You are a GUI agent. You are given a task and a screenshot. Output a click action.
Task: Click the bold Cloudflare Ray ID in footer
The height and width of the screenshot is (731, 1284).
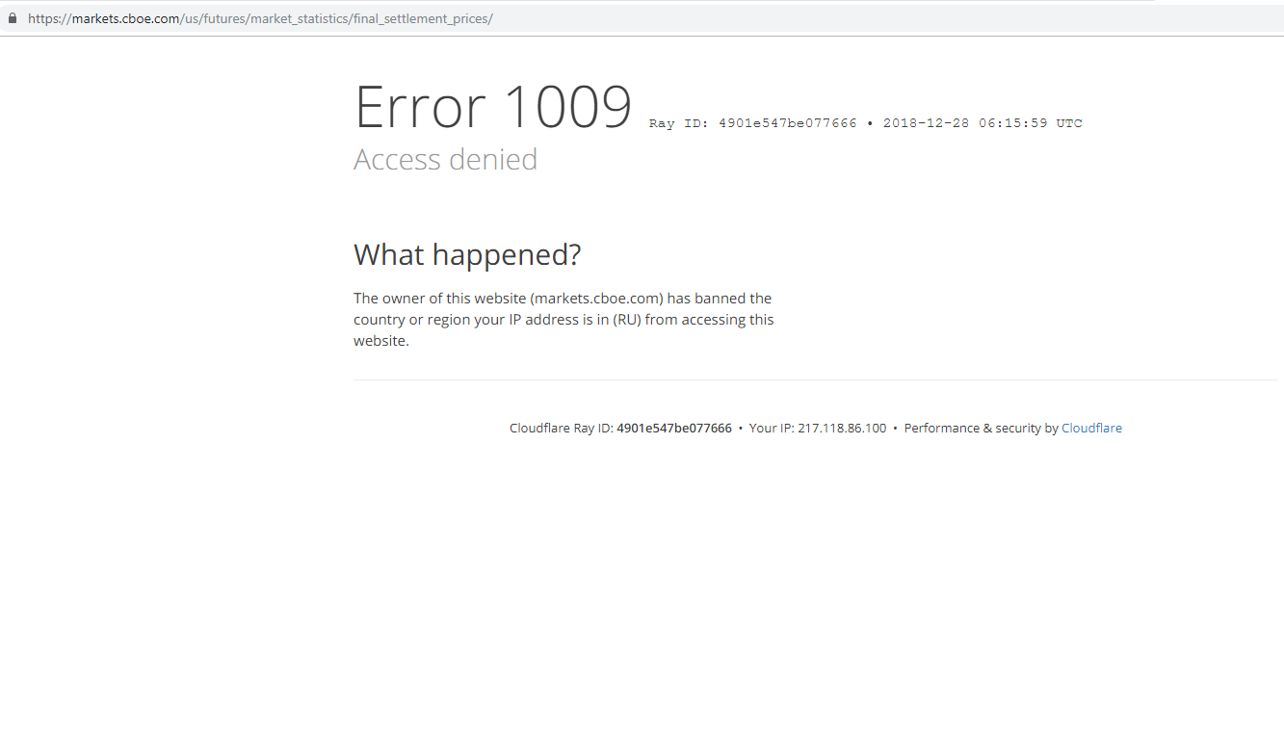674,428
